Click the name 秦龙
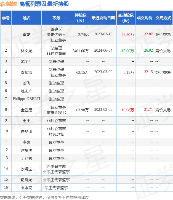 [x=26, y=35]
